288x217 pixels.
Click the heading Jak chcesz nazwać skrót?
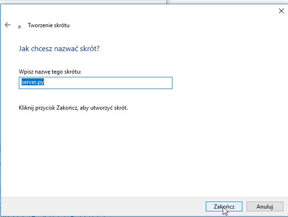pyautogui.click(x=59, y=49)
